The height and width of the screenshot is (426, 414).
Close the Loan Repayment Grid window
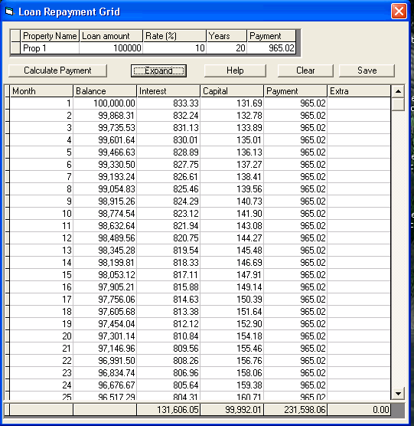[x=399, y=11]
